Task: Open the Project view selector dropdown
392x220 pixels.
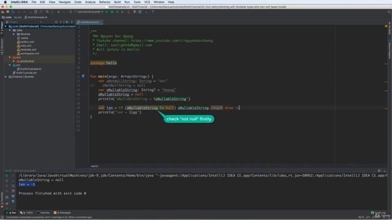Action: (x=24, y=22)
